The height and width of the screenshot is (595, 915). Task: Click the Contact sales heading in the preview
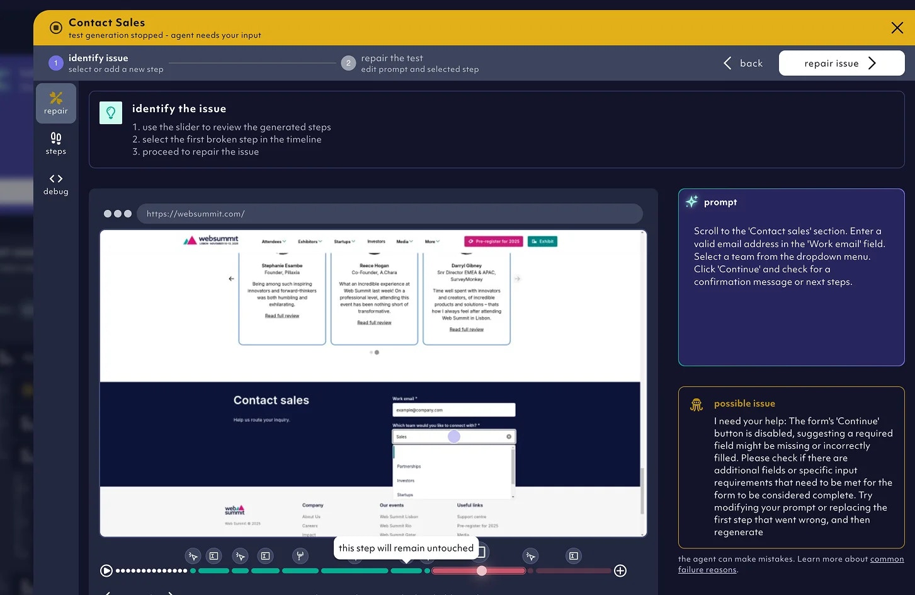pyautogui.click(x=271, y=400)
